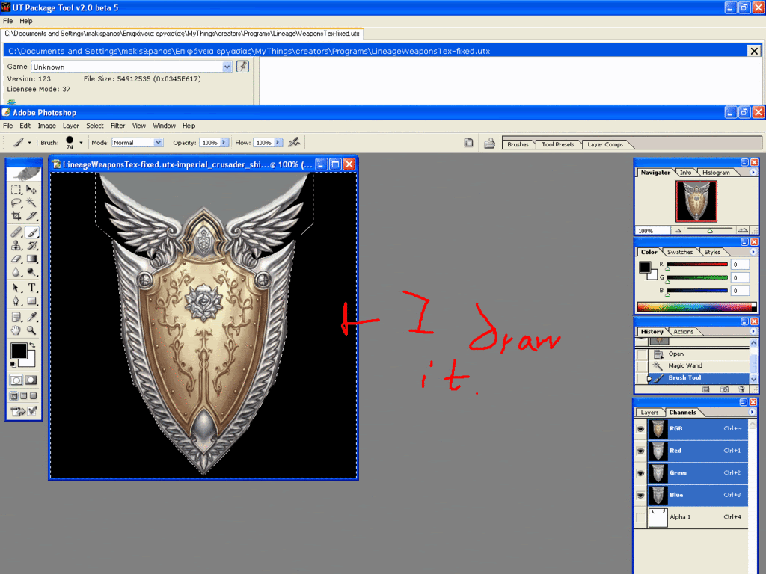766x574 pixels.
Task: Expand the Game dropdown in UT Package Tool
Action: tap(227, 67)
